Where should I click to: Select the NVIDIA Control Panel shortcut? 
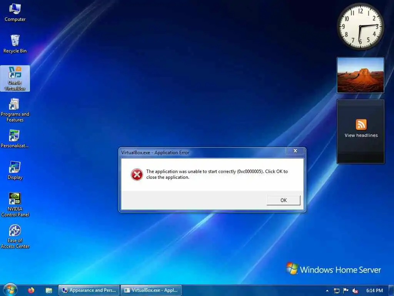click(x=15, y=205)
